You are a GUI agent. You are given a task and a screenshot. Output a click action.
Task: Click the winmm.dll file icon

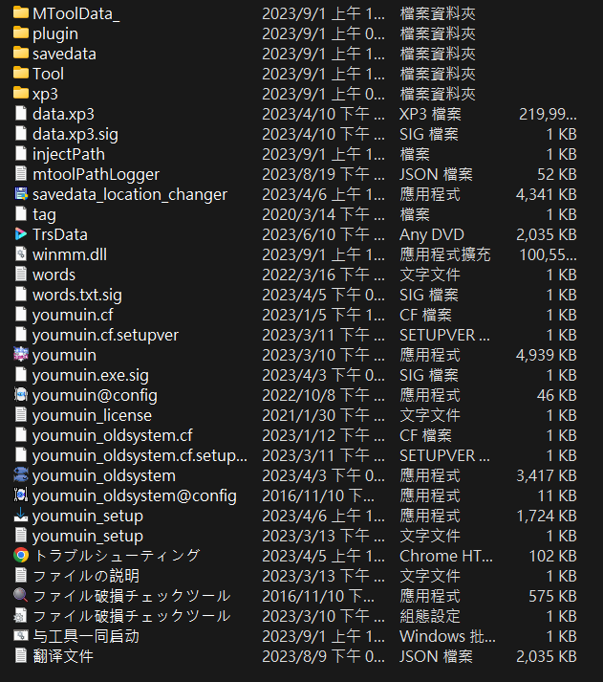tap(21, 254)
